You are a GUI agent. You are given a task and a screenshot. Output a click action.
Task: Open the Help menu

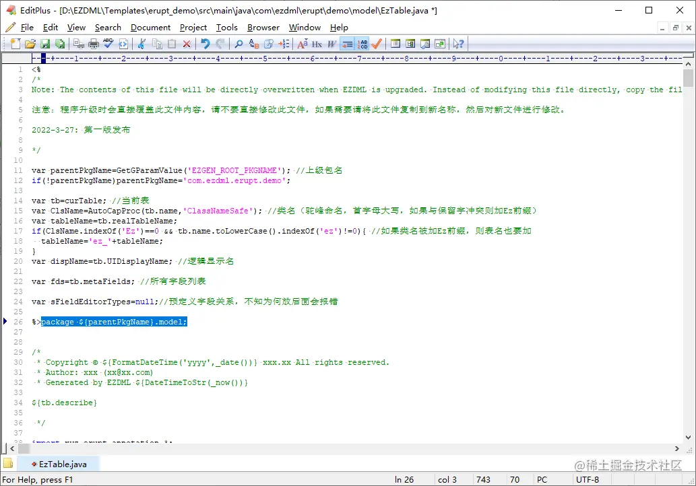[x=339, y=28]
